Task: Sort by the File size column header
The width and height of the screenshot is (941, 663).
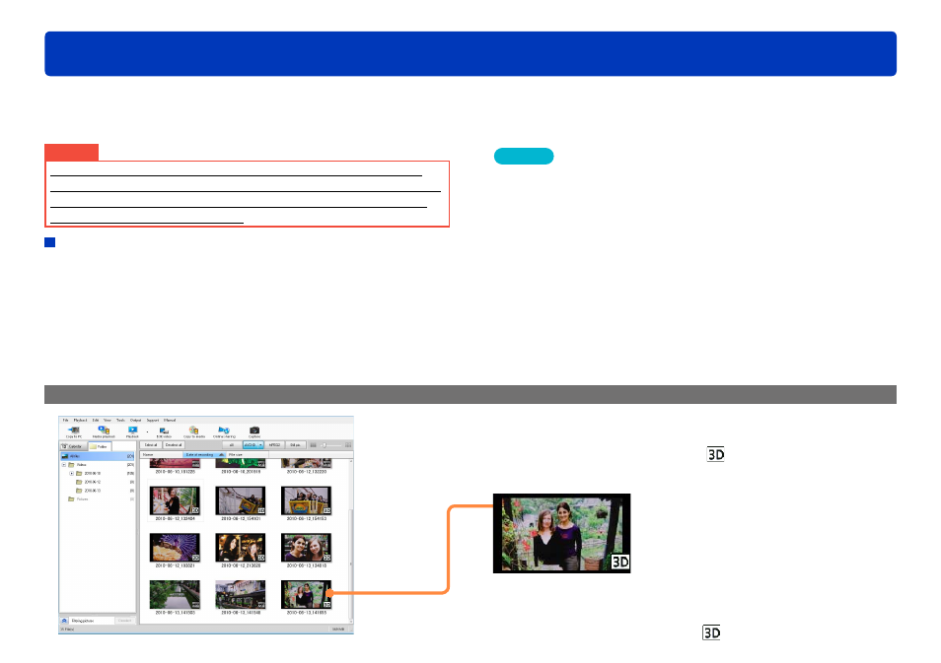Action: [x=246, y=455]
